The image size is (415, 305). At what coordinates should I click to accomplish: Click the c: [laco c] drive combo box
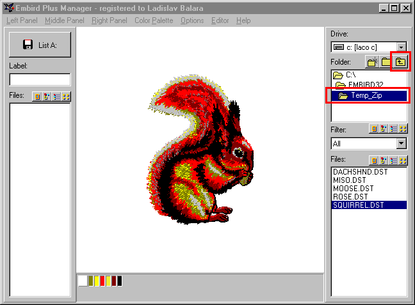369,47
